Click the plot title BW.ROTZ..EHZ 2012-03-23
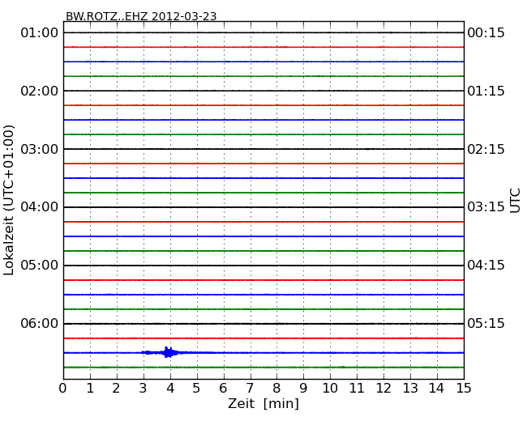The image size is (527, 421). [x=141, y=16]
